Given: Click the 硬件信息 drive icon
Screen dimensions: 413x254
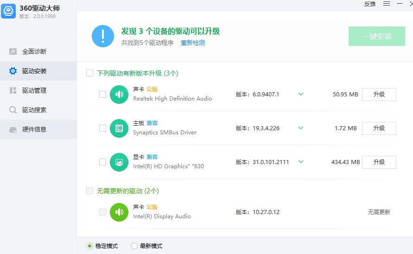Looking at the screenshot, I should pos(13,129).
